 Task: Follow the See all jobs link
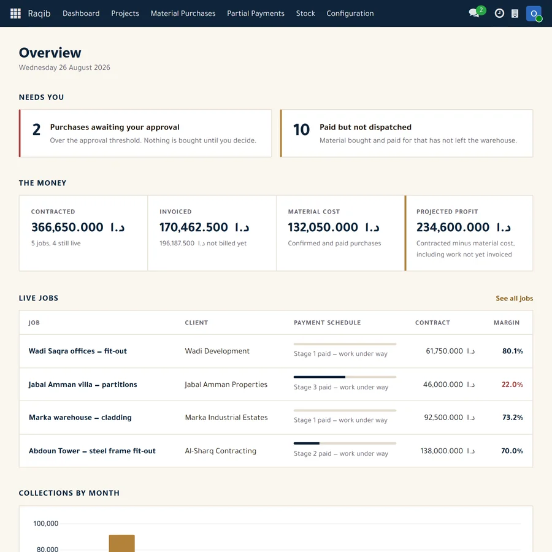pos(515,298)
